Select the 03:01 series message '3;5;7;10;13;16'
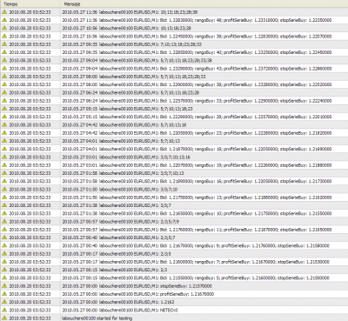Viewport: 348px width, 321px height. click(x=126, y=157)
